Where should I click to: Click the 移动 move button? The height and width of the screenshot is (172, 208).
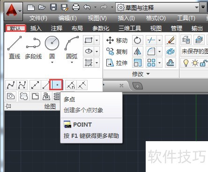point(117,40)
